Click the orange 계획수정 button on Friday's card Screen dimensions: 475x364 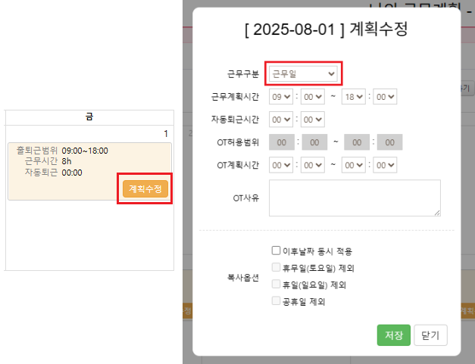(145, 188)
